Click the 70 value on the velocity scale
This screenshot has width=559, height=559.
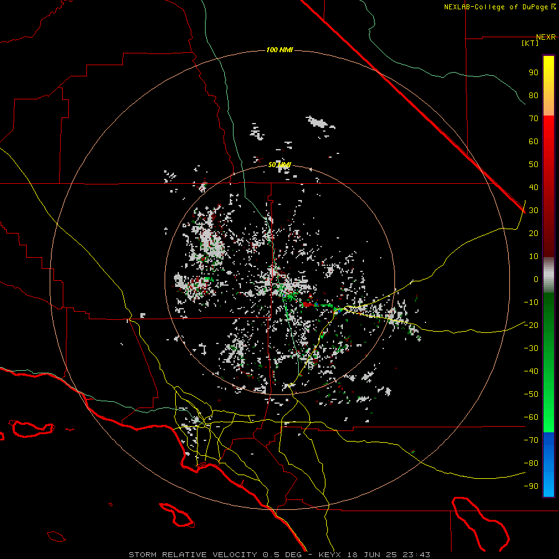coord(534,119)
